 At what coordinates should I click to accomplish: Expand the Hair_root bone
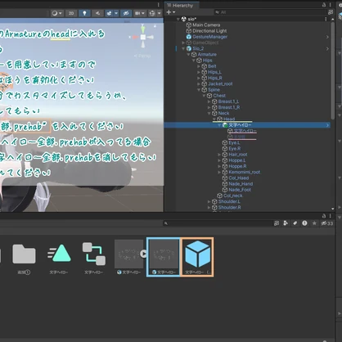click(219, 155)
